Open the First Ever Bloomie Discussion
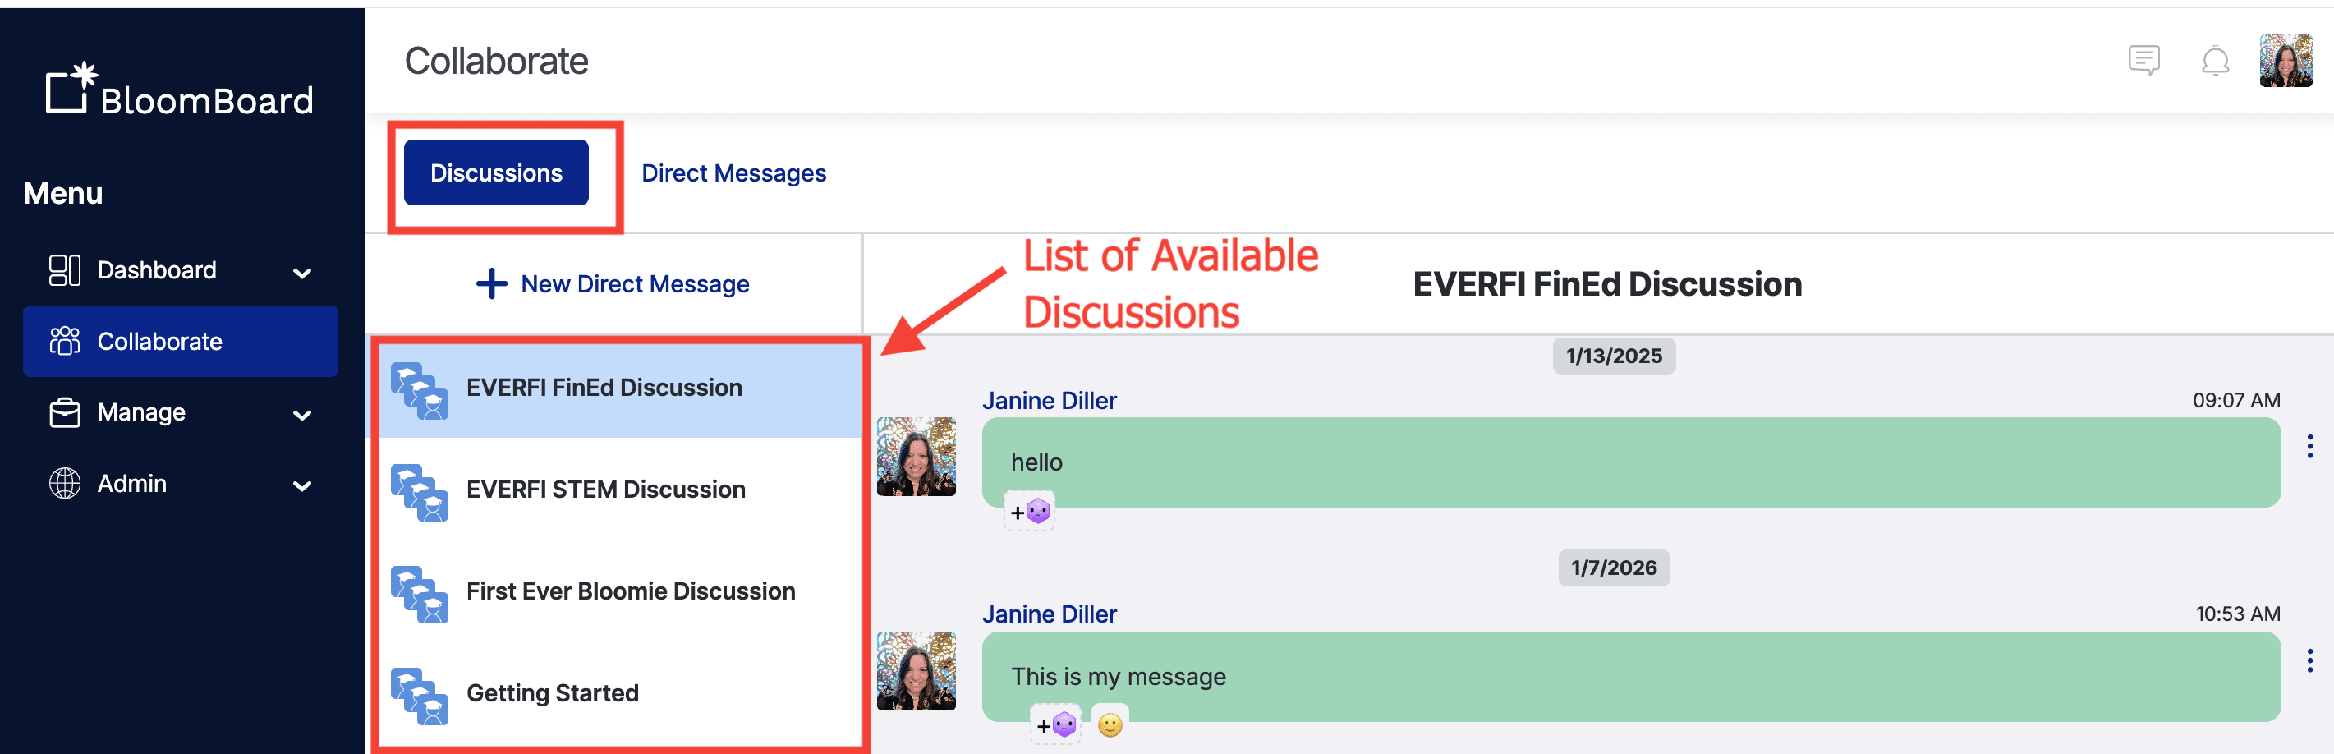2334x754 pixels. (621, 591)
